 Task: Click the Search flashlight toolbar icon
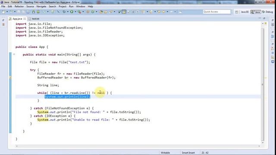[111, 12]
